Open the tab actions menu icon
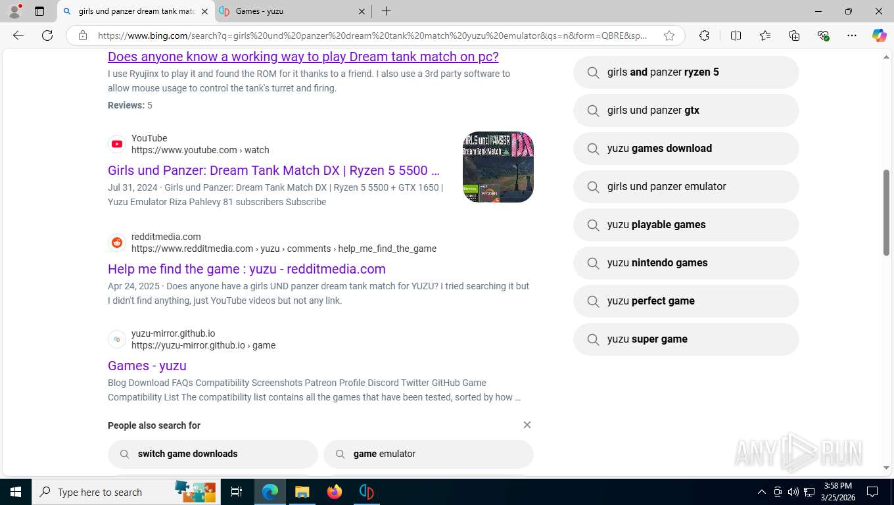Image resolution: width=894 pixels, height=505 pixels. point(39,11)
